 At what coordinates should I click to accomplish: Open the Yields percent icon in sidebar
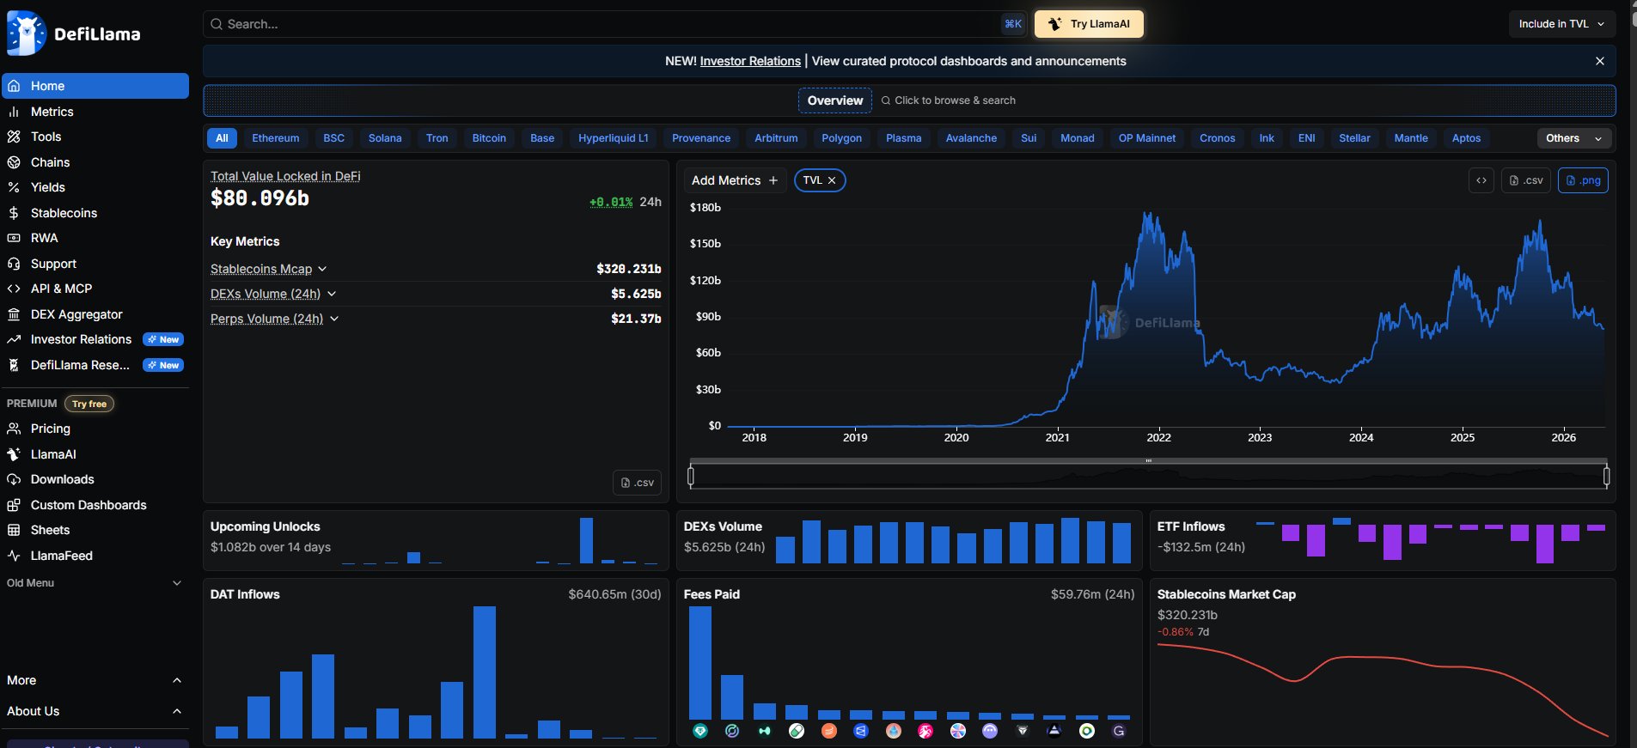(x=14, y=187)
